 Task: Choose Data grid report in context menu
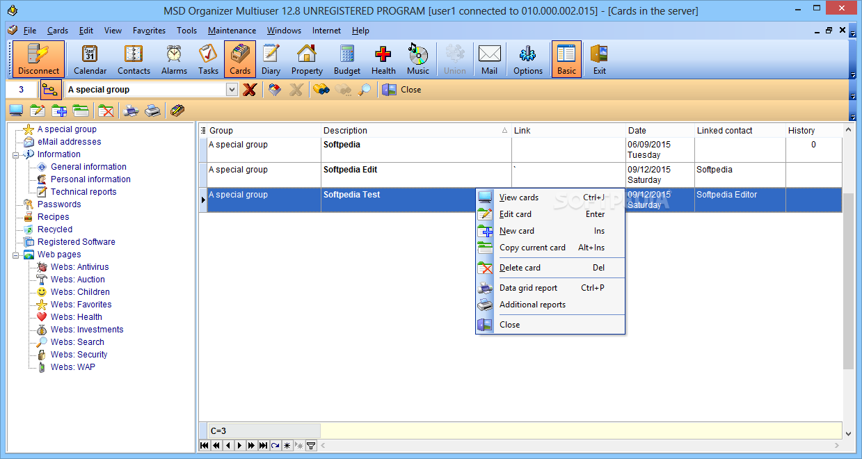click(x=550, y=288)
